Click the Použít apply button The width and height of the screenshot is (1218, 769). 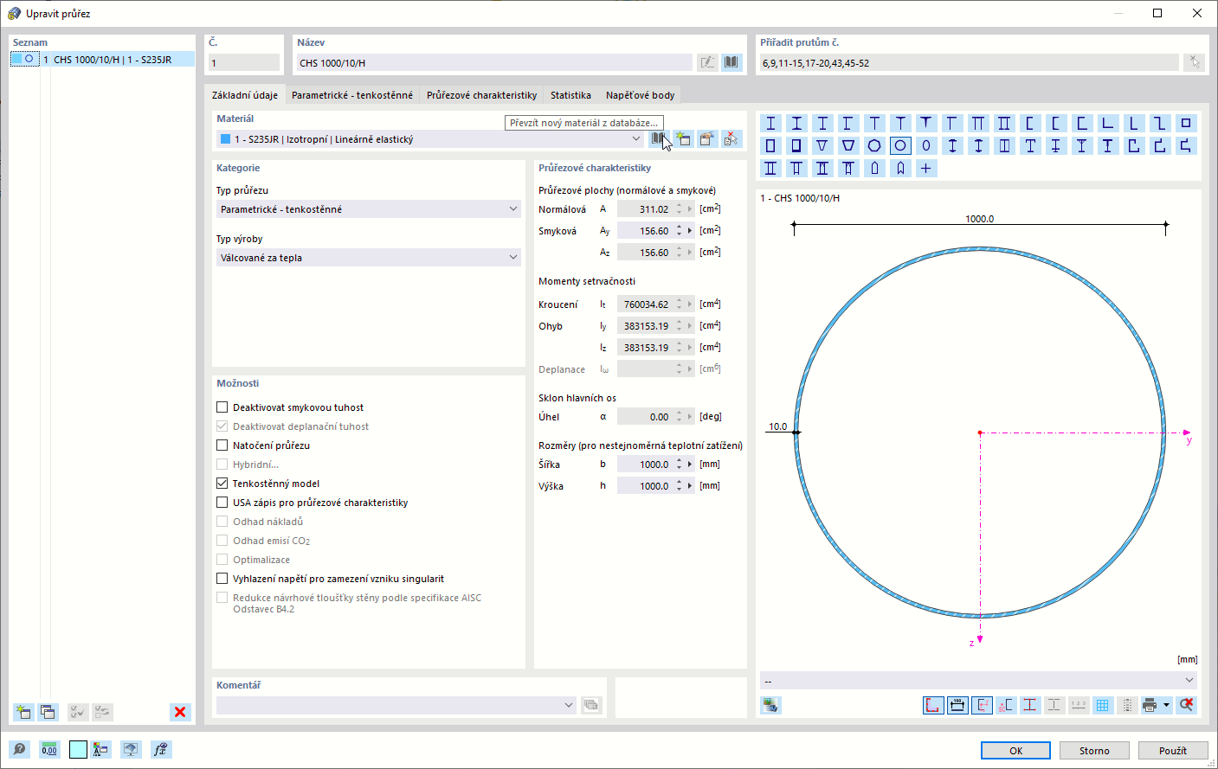[x=1173, y=750]
